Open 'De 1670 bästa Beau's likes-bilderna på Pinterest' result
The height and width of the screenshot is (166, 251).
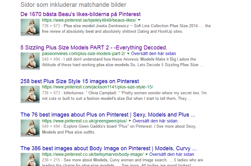(80, 14)
